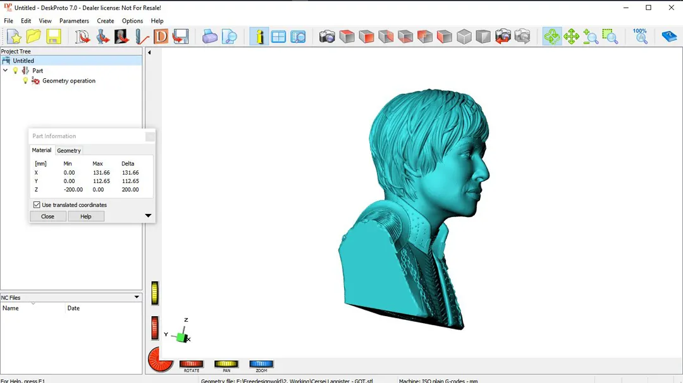
Task: Open the File menu
Action: coord(8,21)
